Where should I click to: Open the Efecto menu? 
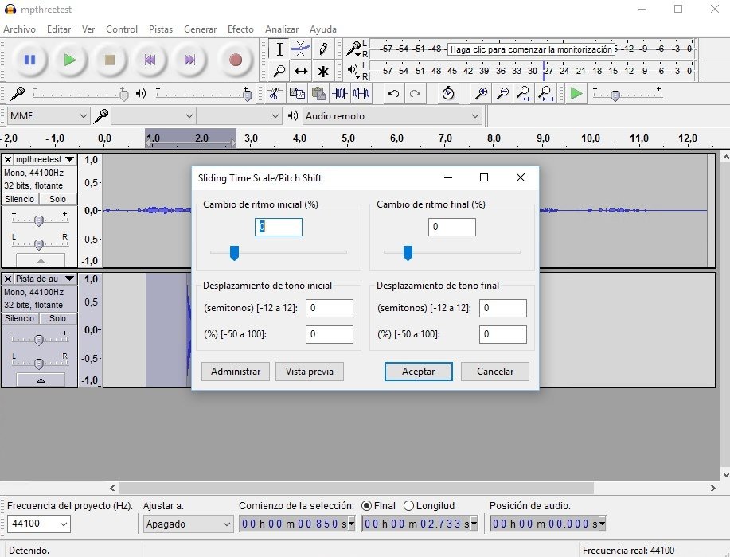coord(240,29)
